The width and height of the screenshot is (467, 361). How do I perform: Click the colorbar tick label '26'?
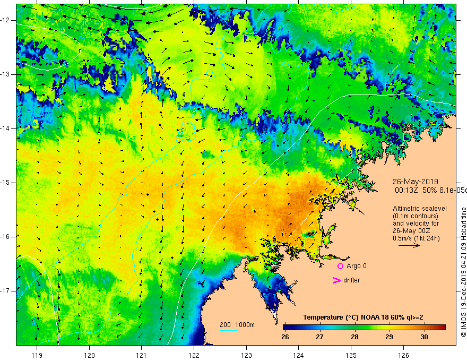click(x=285, y=337)
